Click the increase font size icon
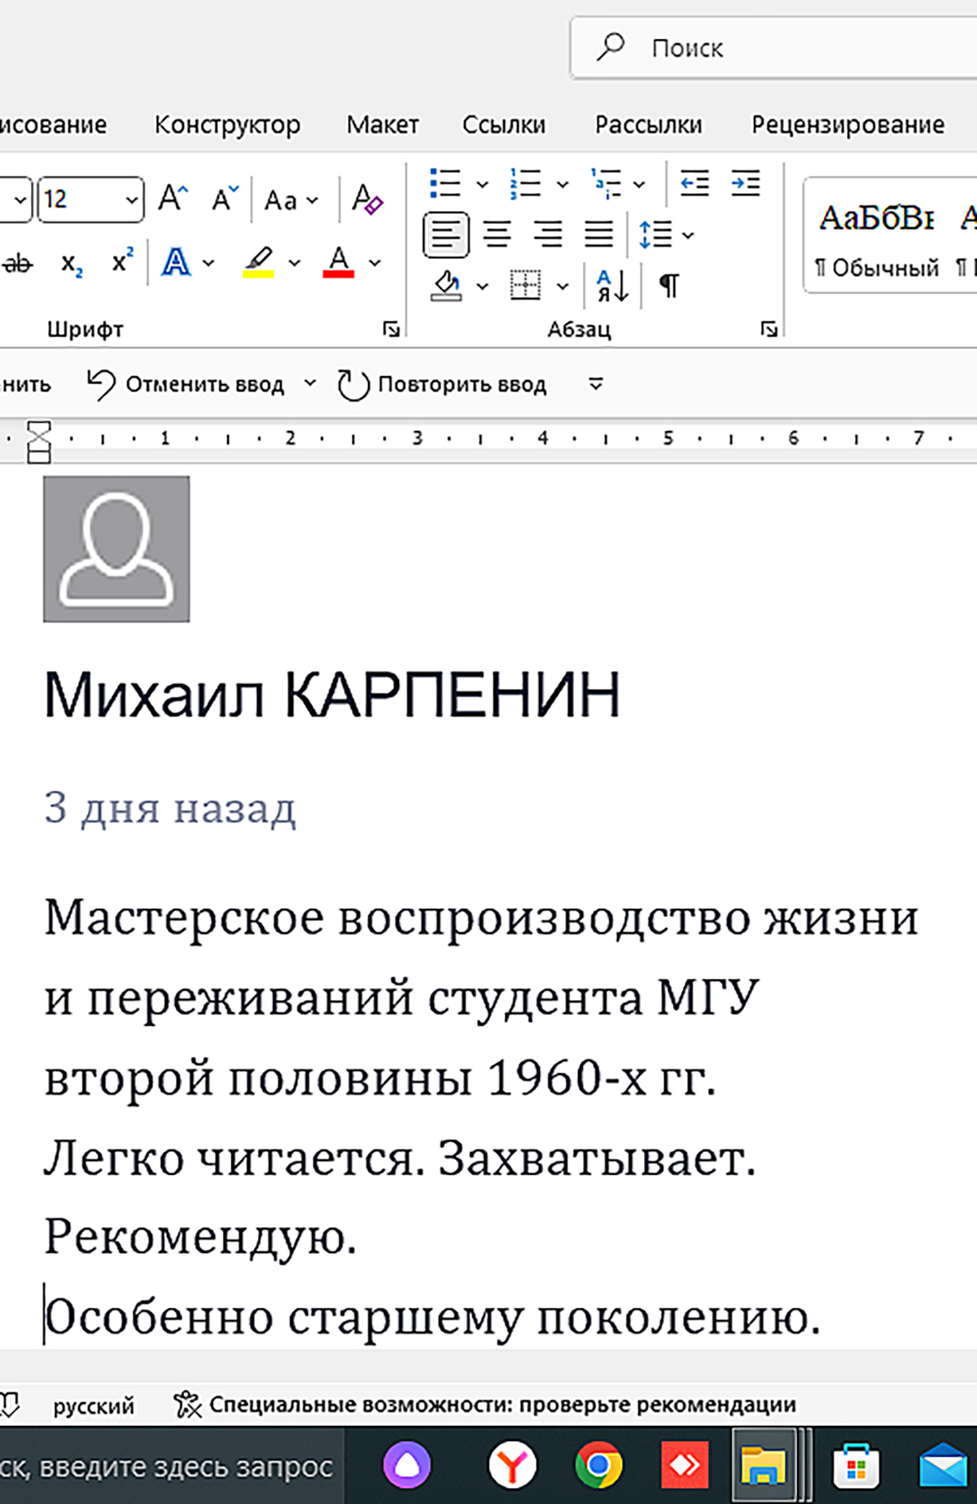This screenshot has height=1504, width=977. (x=173, y=198)
